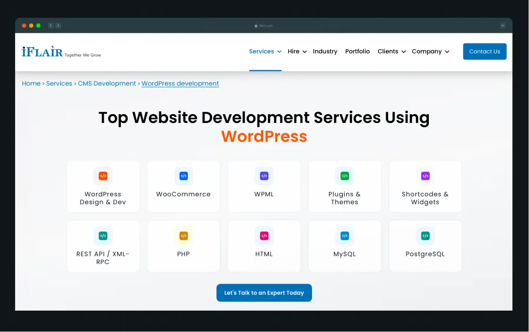Viewport: 529px width, 332px height.
Task: Click the Plugins & Themes label
Action: [x=345, y=198]
